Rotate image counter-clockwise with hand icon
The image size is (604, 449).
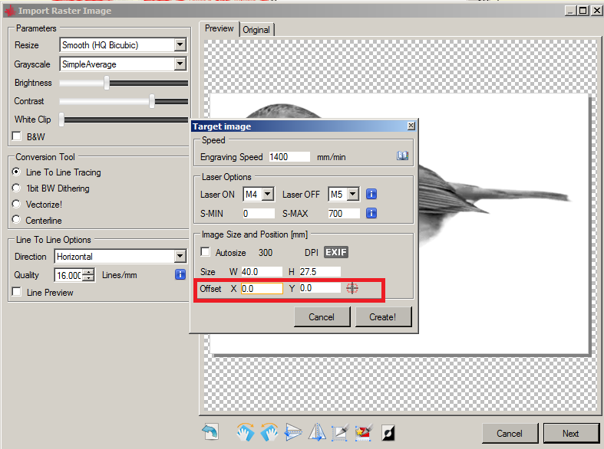click(x=269, y=432)
